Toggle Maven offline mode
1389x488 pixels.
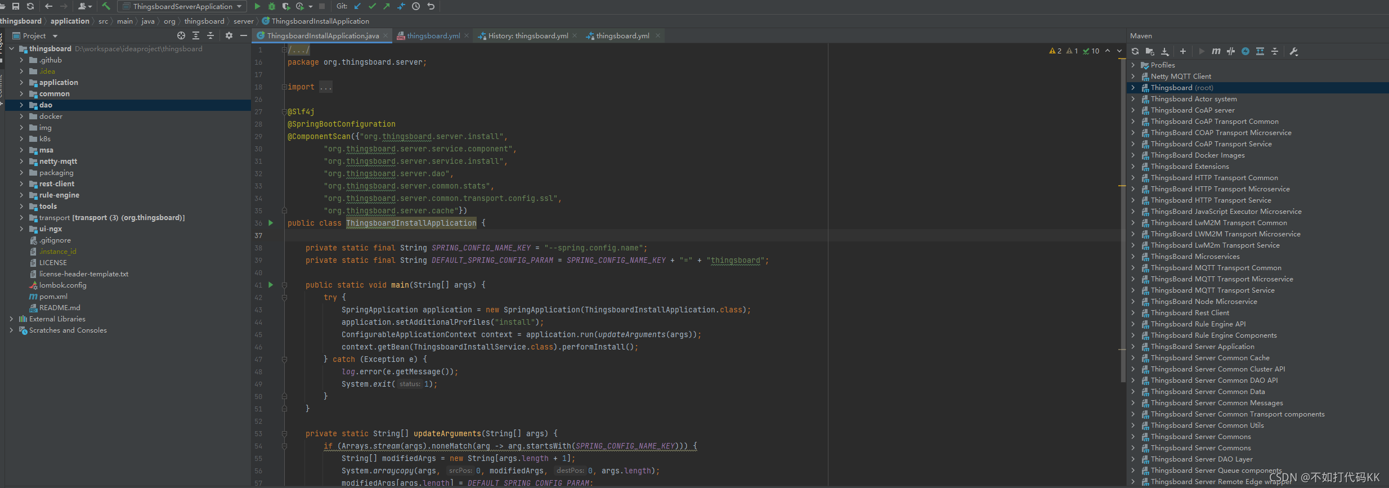pos(1231,51)
